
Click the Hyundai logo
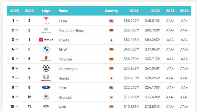coord(46,97)
